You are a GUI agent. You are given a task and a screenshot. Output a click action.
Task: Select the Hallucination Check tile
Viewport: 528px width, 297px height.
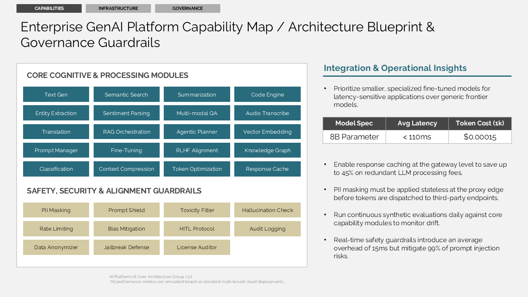(267, 210)
